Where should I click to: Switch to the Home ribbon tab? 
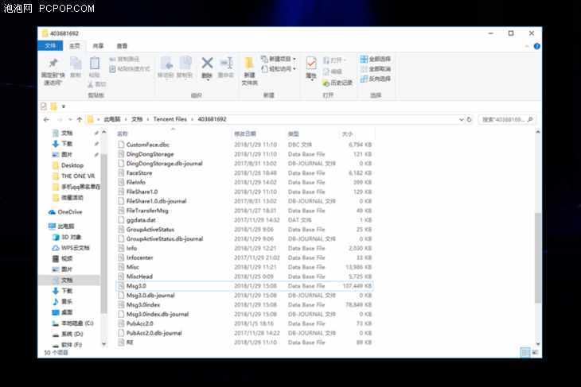(x=75, y=46)
